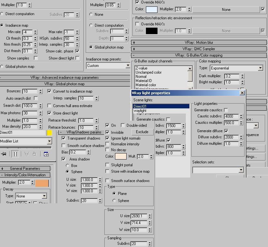Click the Remove Modifier trash icon
Screen dimensions: 268x247
point(34,154)
